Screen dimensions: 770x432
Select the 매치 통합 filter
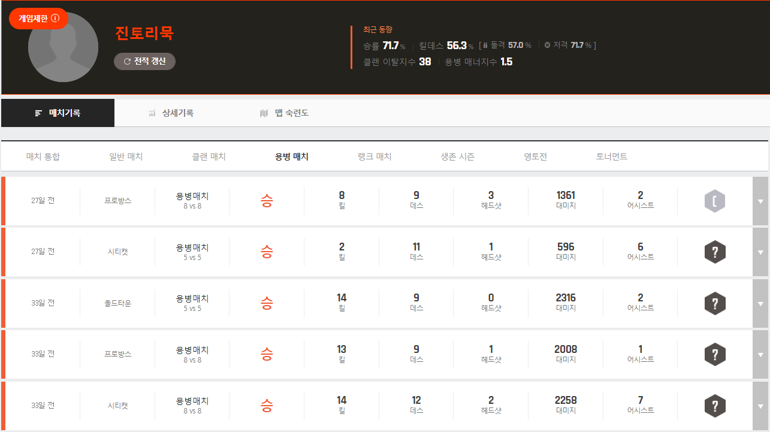click(43, 156)
